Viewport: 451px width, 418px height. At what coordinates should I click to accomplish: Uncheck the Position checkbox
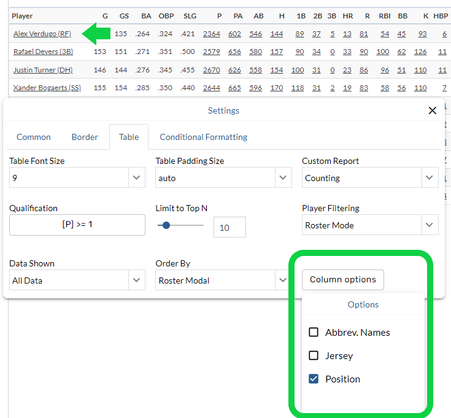[x=314, y=379]
